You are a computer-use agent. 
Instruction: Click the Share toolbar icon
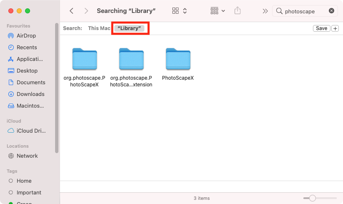pyautogui.click(x=237, y=10)
